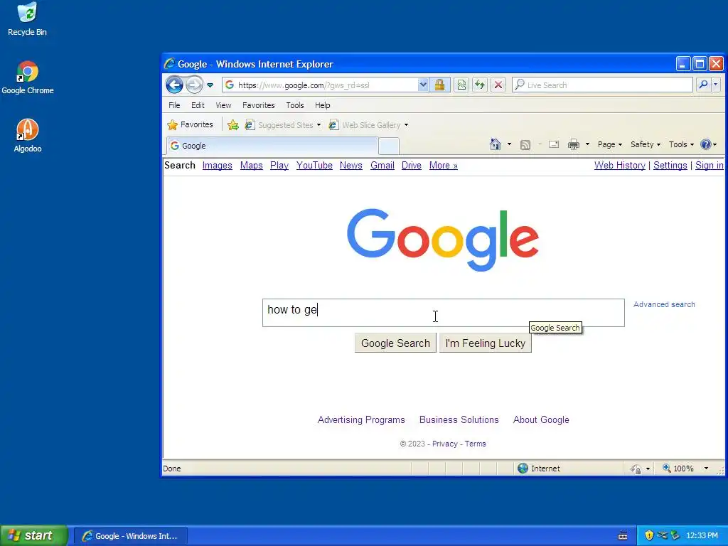This screenshot has width=728, height=546.
Task: Click the Add to Favorites Bar icon
Action: click(x=233, y=125)
